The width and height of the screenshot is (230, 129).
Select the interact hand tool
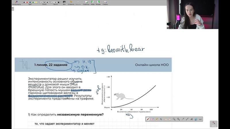coord(165,119)
